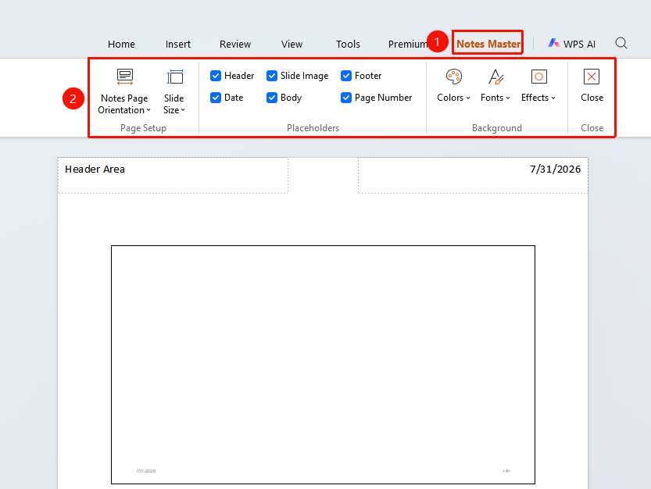This screenshot has height=489, width=651.
Task: Click the Effects icon
Action: tap(539, 77)
